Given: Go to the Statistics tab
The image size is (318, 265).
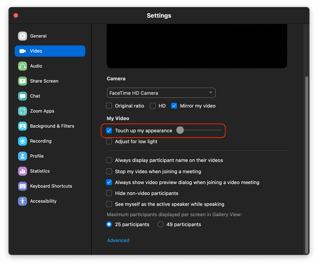Looking at the screenshot, I should coord(39,171).
